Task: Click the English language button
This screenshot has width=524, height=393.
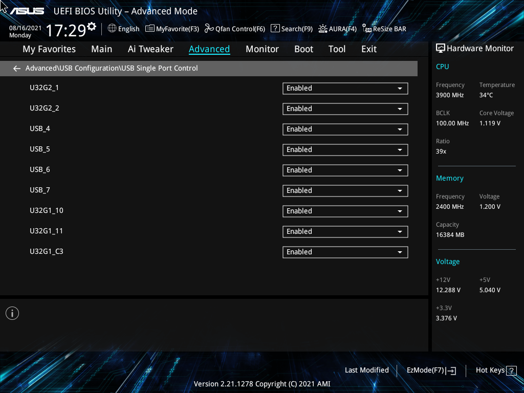Action: point(128,29)
